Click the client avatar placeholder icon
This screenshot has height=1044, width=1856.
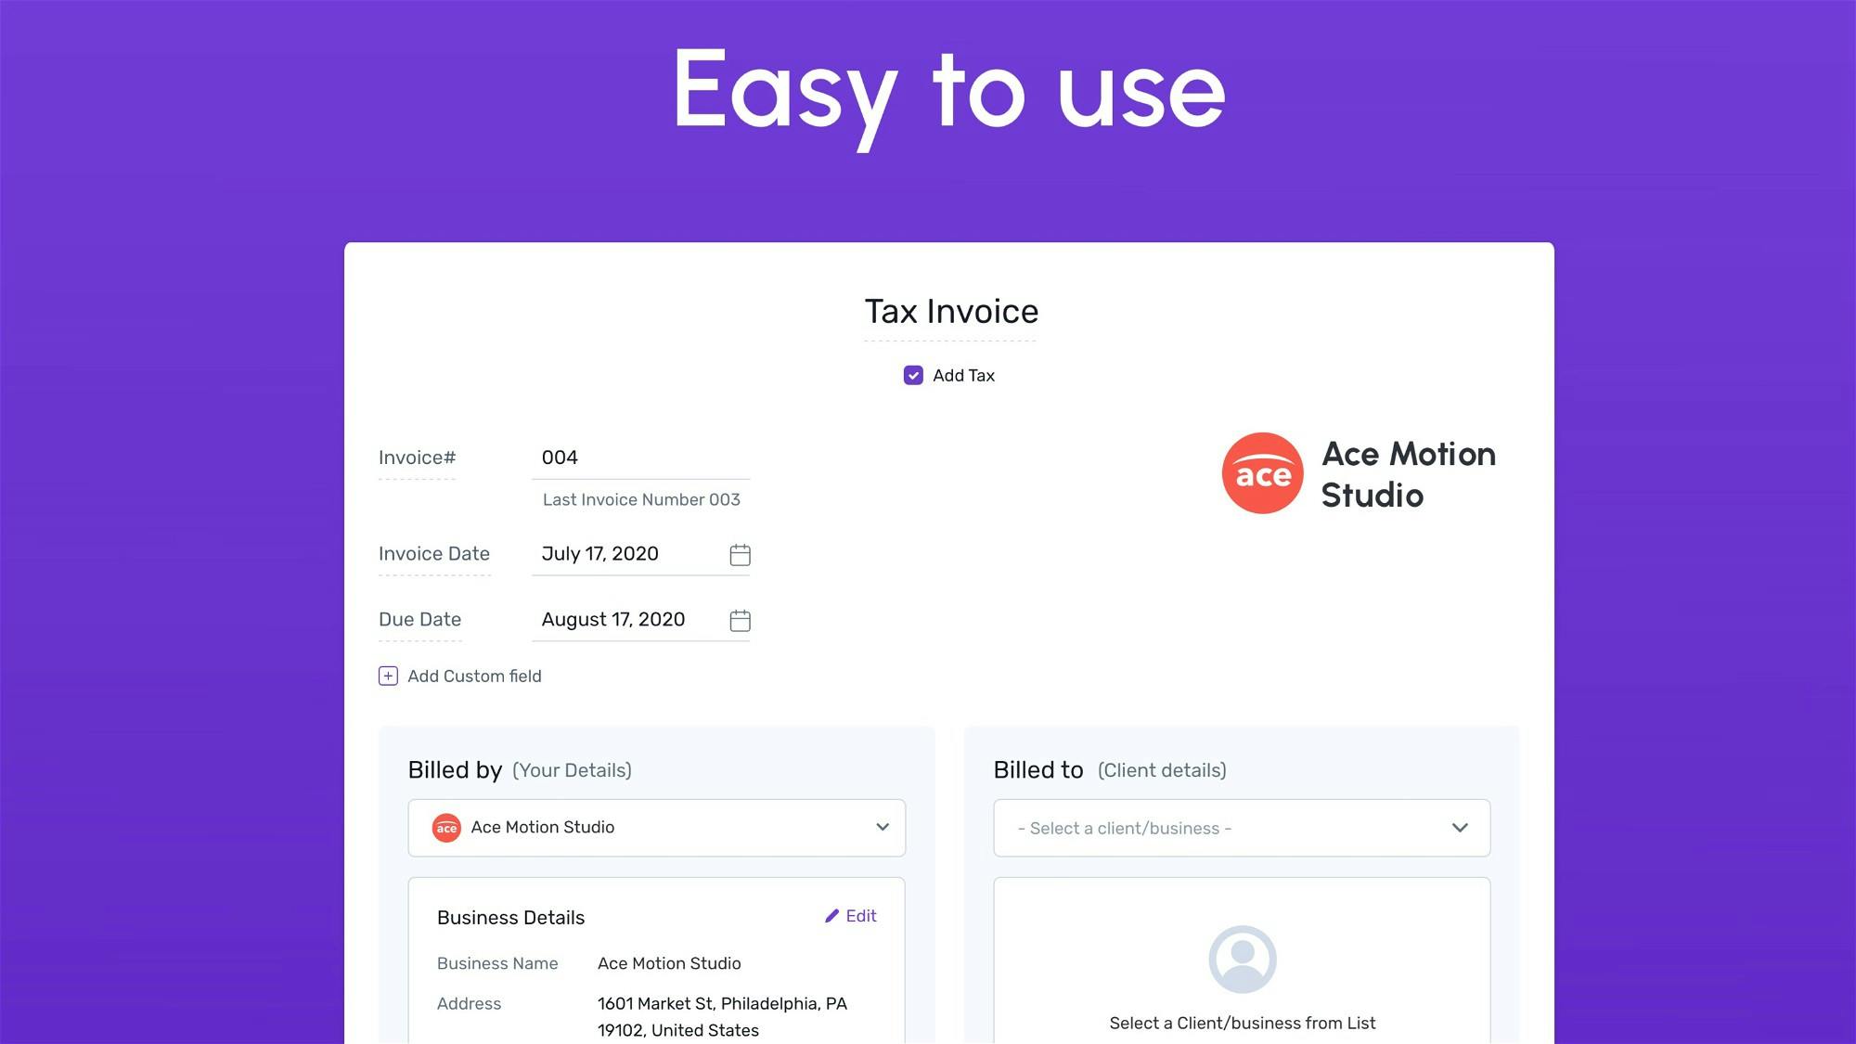(1242, 959)
